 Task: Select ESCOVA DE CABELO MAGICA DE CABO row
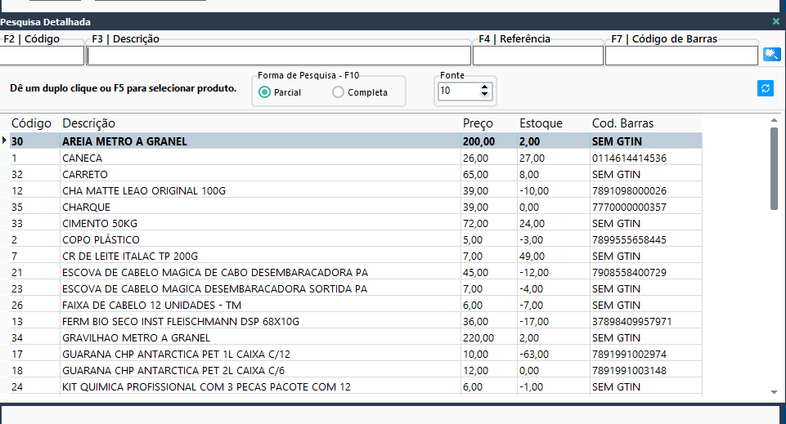(x=356, y=272)
